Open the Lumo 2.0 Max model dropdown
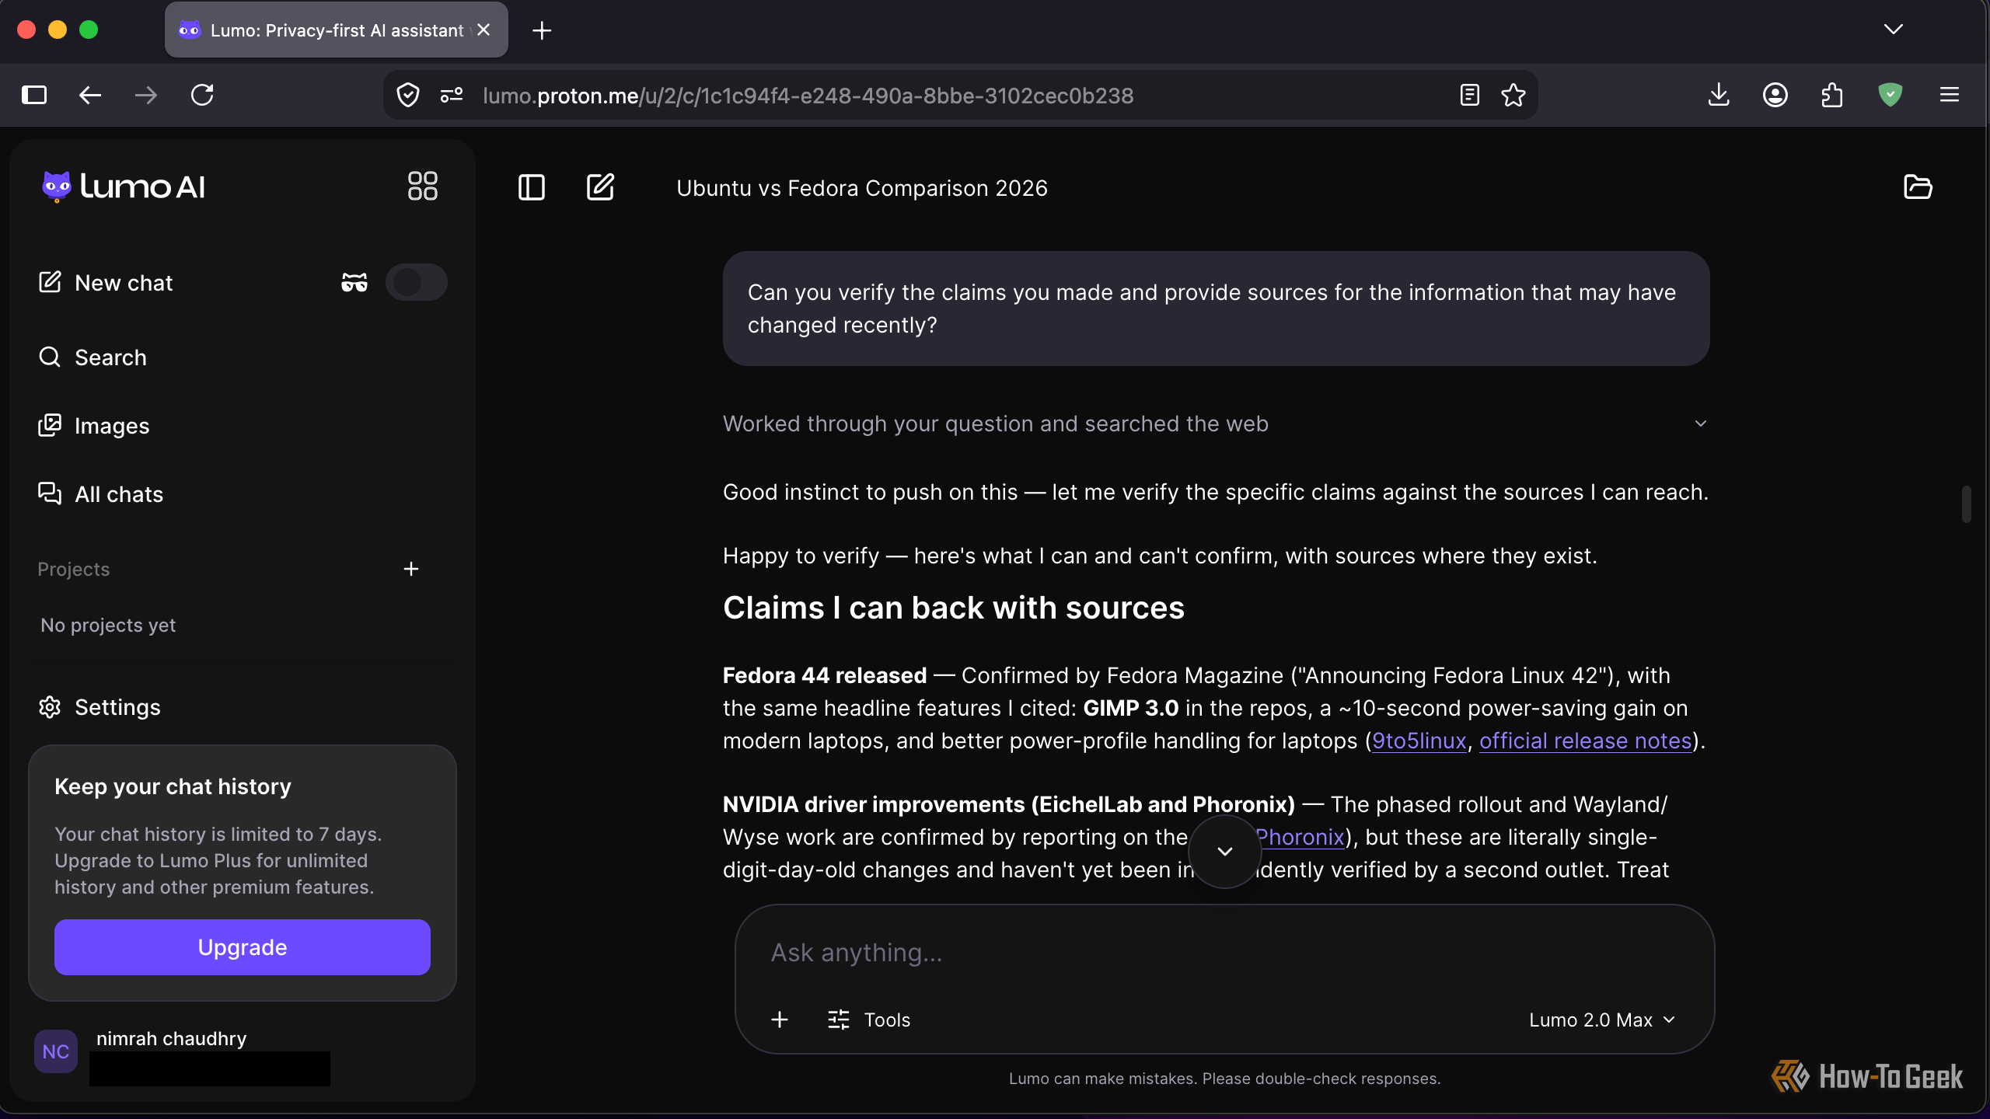 pyautogui.click(x=1601, y=1020)
